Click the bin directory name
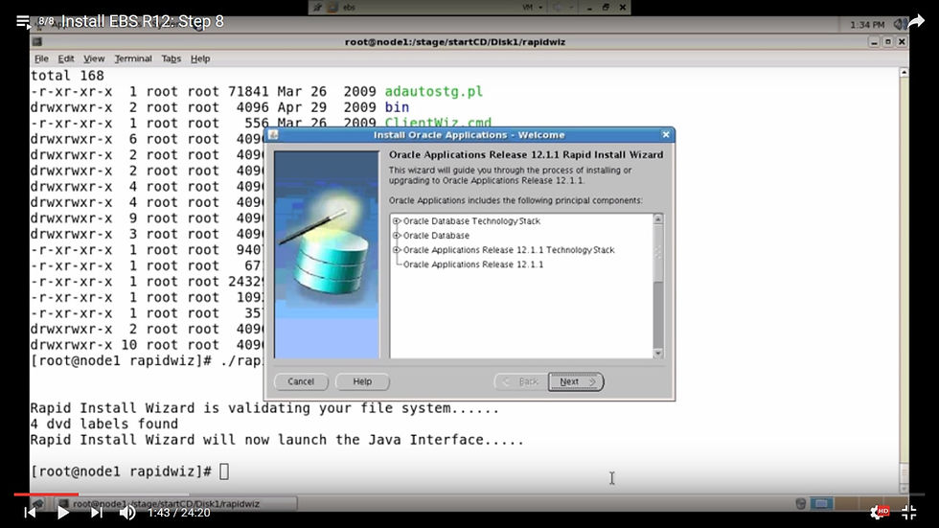939x528 pixels. [397, 107]
